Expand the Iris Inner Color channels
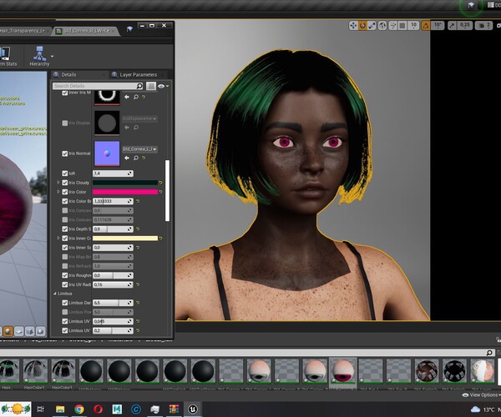The image size is (501, 417). [58, 238]
